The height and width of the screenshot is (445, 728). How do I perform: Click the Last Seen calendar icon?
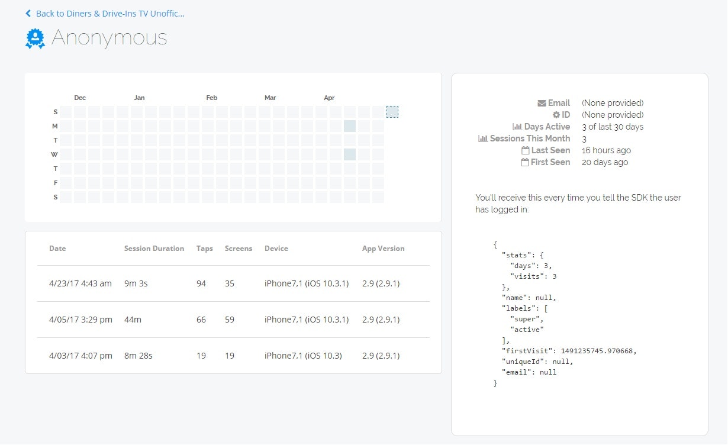tap(524, 150)
